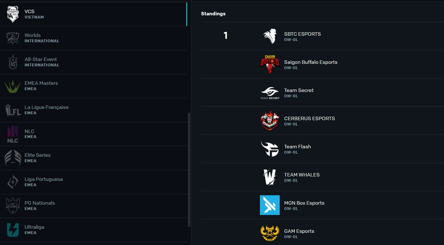Screen dimensions: 444x245
Task: Select the Elite Series league entry
Action: point(93,158)
